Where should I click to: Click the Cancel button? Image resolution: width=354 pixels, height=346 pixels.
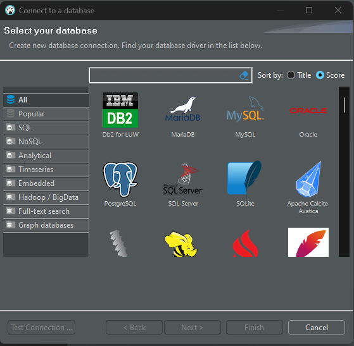tap(317, 327)
